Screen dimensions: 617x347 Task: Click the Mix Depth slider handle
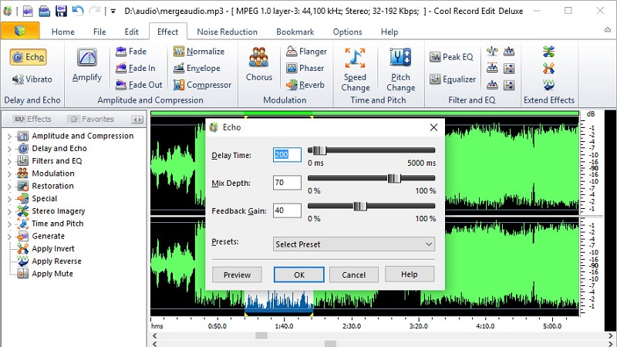pos(394,178)
